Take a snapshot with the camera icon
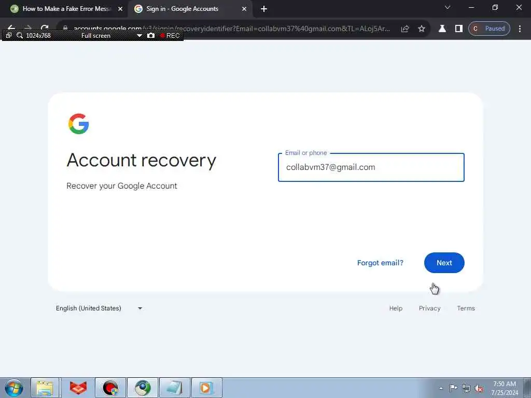 click(x=151, y=36)
